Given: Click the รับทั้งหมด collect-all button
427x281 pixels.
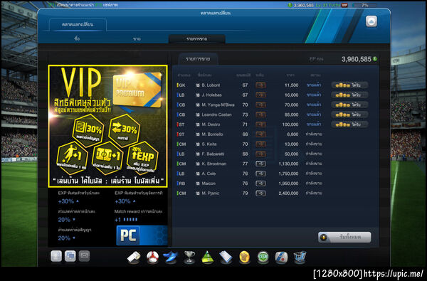Looking at the screenshot, I should 344,237.
